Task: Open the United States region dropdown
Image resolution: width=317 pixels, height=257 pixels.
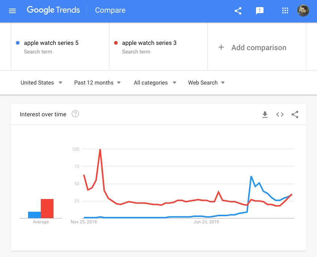Action: (41, 83)
